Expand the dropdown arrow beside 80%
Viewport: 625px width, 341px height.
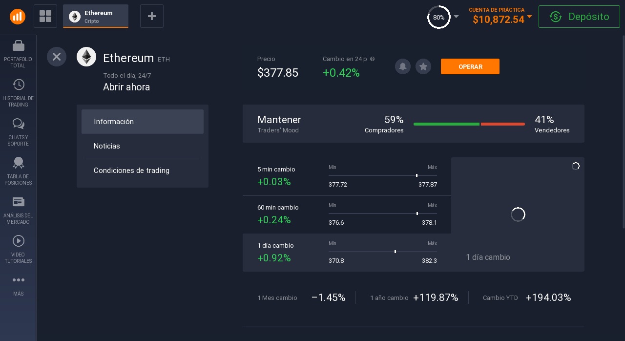point(456,17)
